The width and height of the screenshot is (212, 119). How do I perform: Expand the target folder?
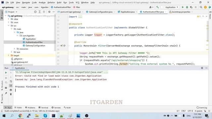pos(9,55)
